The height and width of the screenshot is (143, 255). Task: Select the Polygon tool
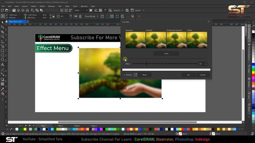[x=2, y=60]
